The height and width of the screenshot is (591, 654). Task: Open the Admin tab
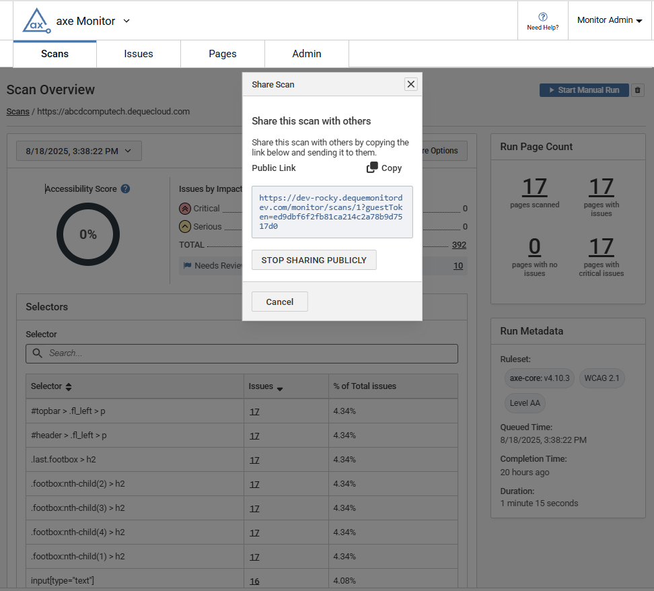(307, 54)
